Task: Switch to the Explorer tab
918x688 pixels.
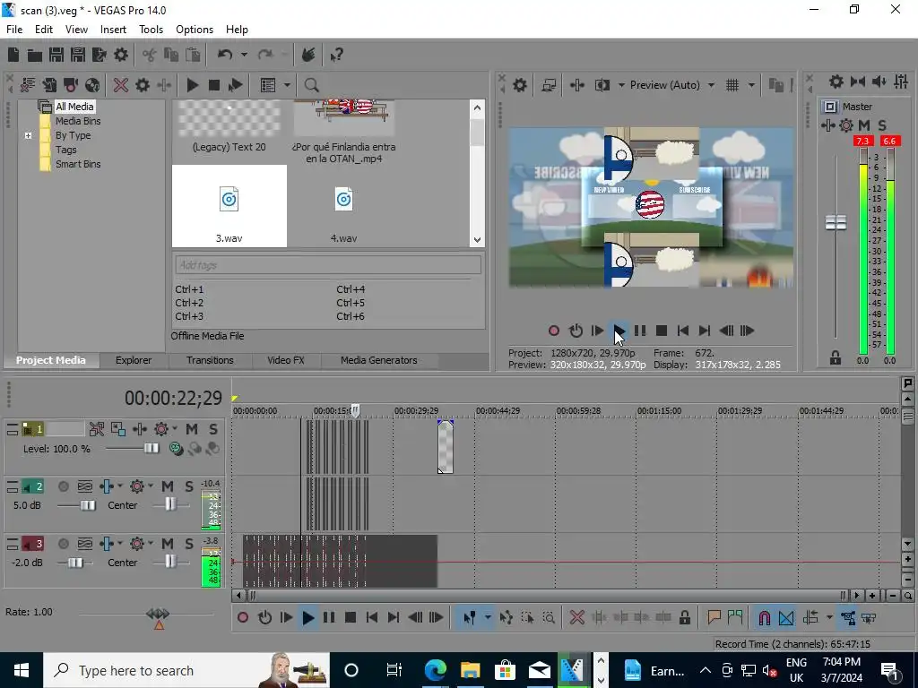Action: pyautogui.click(x=134, y=360)
